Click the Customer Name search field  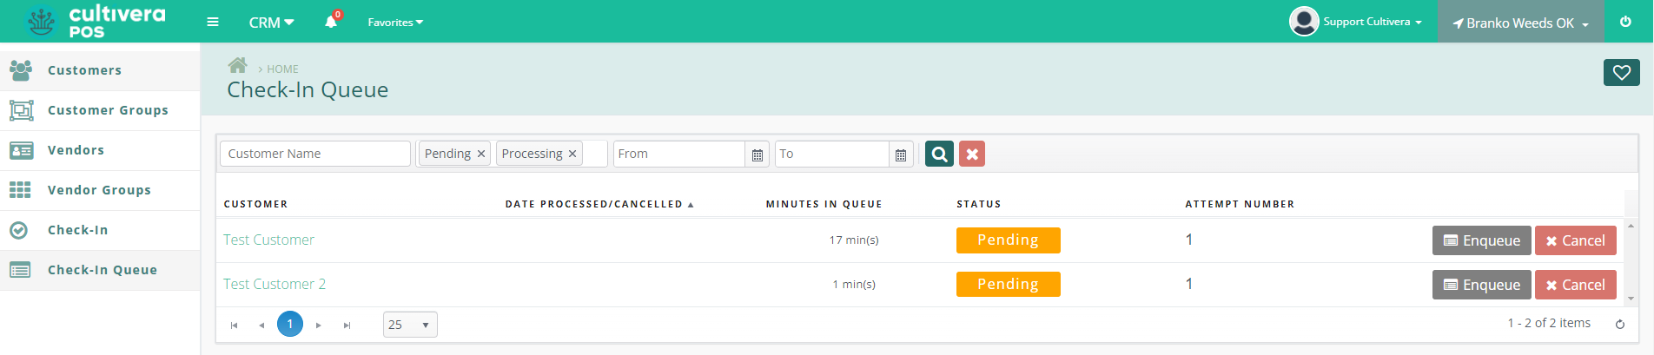pyautogui.click(x=315, y=154)
